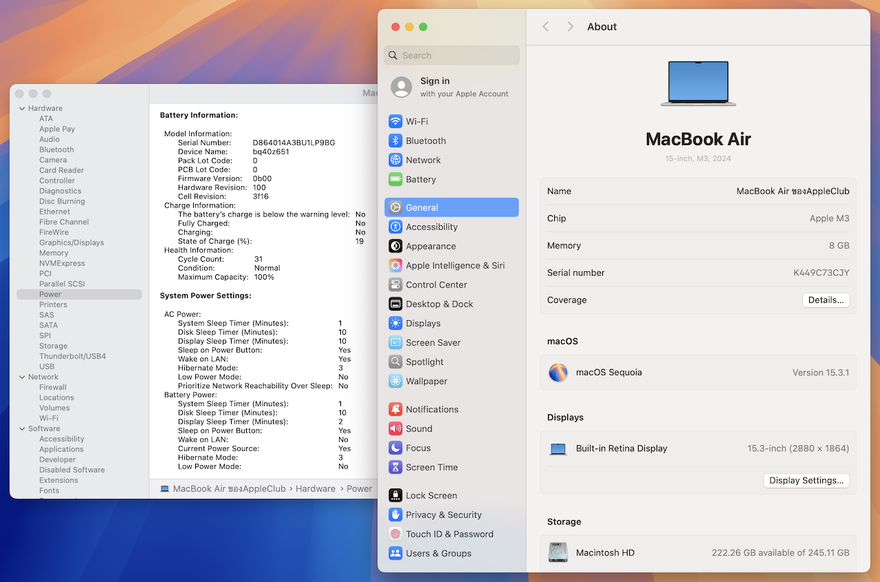Click the Memory 8 GB value
This screenshot has height=582, width=880.
pos(839,245)
